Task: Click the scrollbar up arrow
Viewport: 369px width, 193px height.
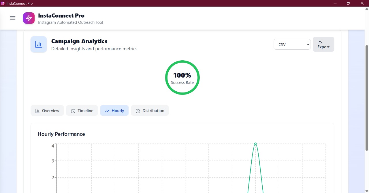Action: pos(367,9)
